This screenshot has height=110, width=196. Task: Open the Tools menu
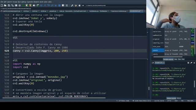click(42, 2)
